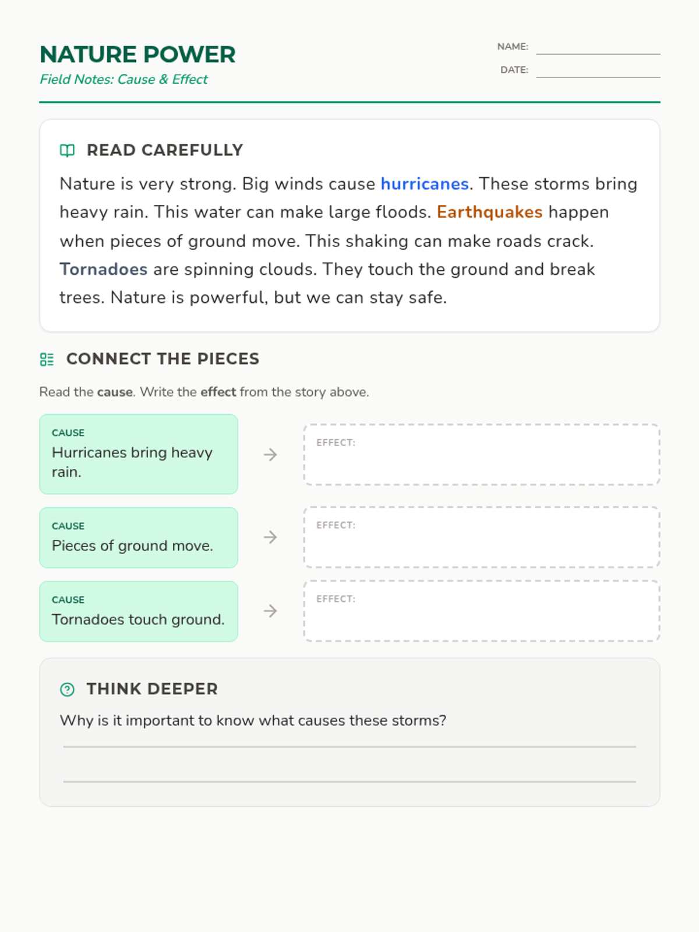This screenshot has width=699, height=932.
Task: Select the Tornadoes touch ground cause card
Action: tap(139, 611)
